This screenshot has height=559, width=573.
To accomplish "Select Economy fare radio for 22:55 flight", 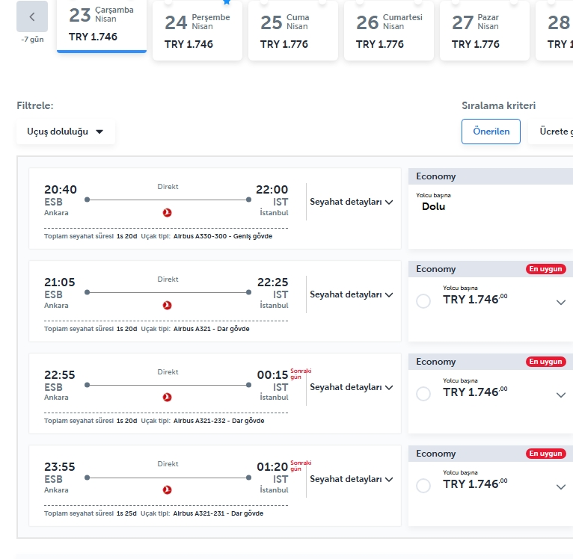I will (x=423, y=394).
